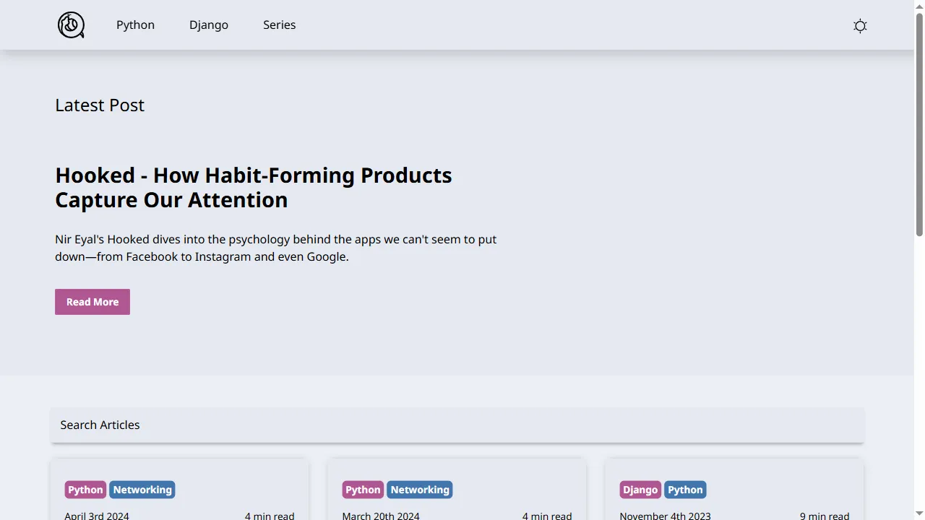This screenshot has width=925, height=520.
Task: Toggle the light/dark theme sun icon
Action: 860,26
